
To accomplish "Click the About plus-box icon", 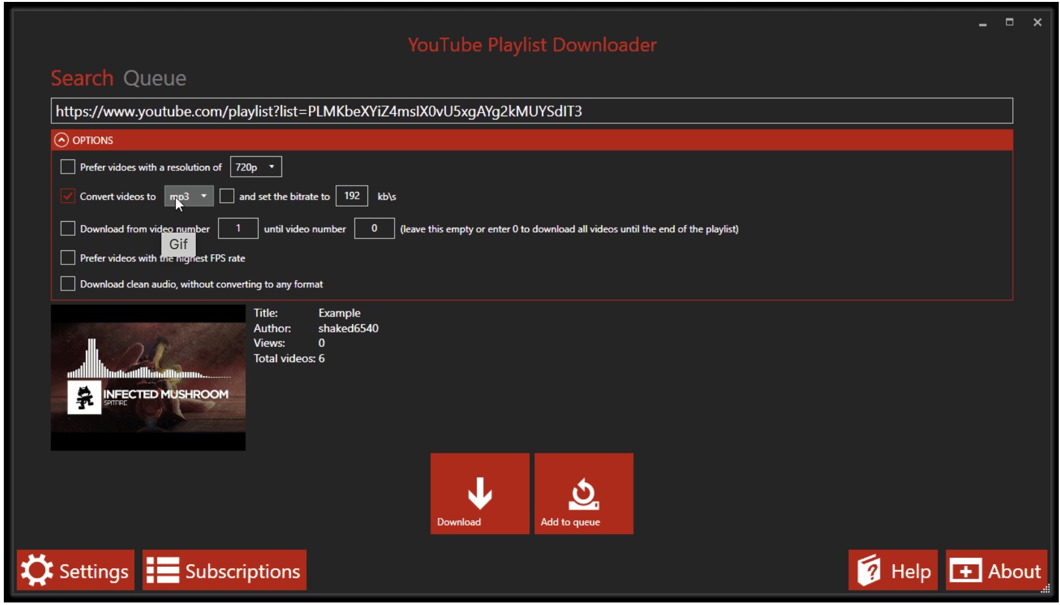I will coord(965,571).
